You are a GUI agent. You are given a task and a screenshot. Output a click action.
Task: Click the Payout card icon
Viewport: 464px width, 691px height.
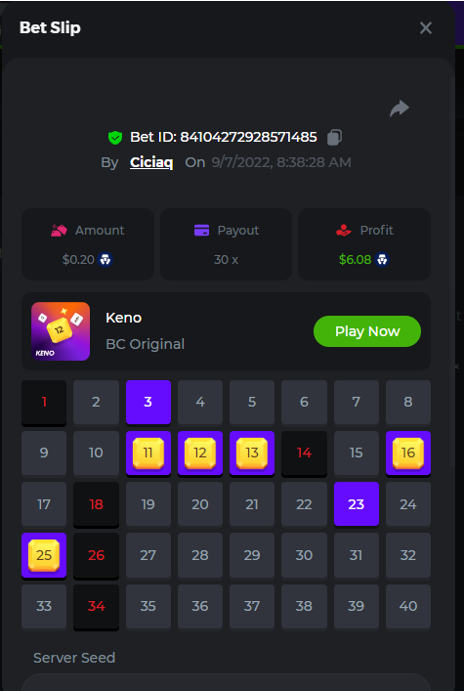coord(201,230)
